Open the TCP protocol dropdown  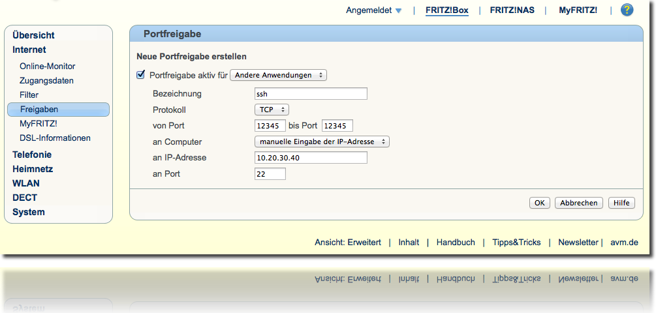click(272, 110)
